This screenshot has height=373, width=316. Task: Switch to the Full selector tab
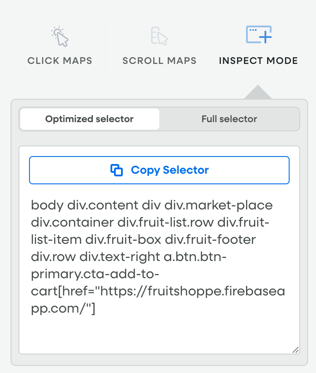click(229, 119)
